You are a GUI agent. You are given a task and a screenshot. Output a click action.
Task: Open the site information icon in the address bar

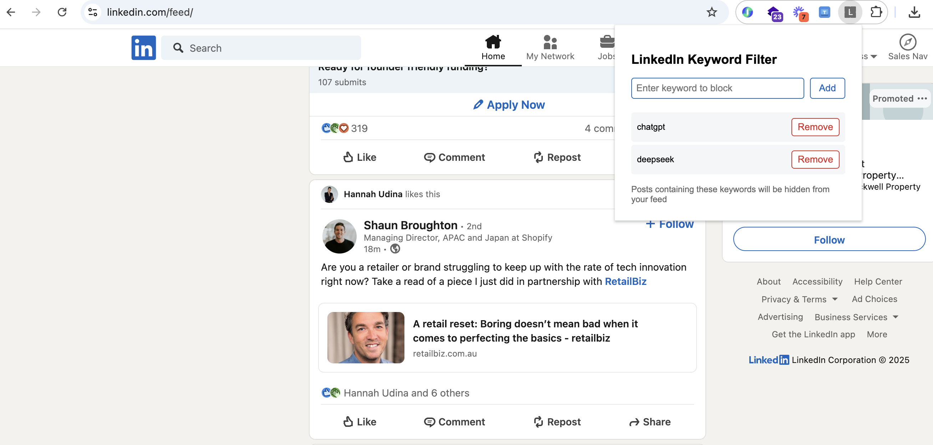tap(93, 12)
